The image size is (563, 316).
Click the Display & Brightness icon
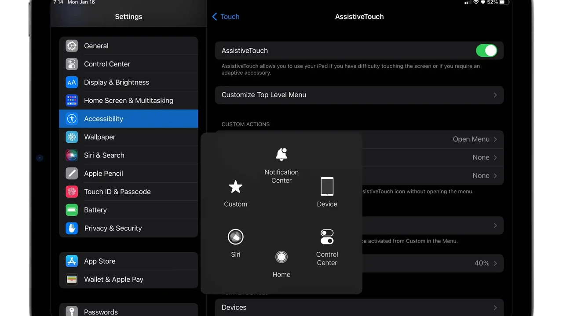(72, 82)
